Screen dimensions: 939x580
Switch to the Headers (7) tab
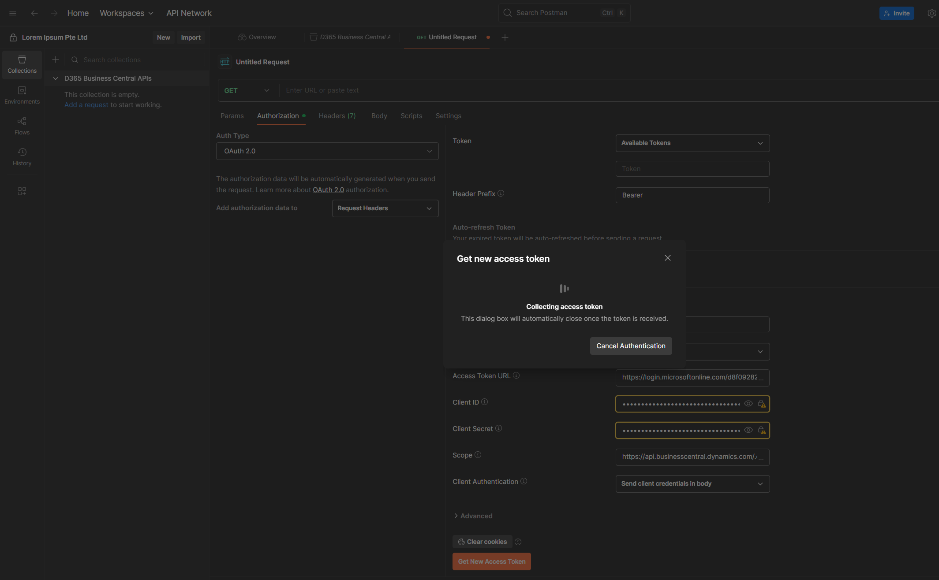point(337,116)
